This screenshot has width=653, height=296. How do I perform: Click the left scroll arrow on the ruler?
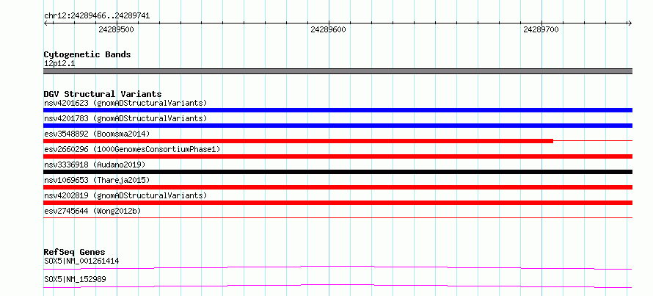(x=45, y=24)
